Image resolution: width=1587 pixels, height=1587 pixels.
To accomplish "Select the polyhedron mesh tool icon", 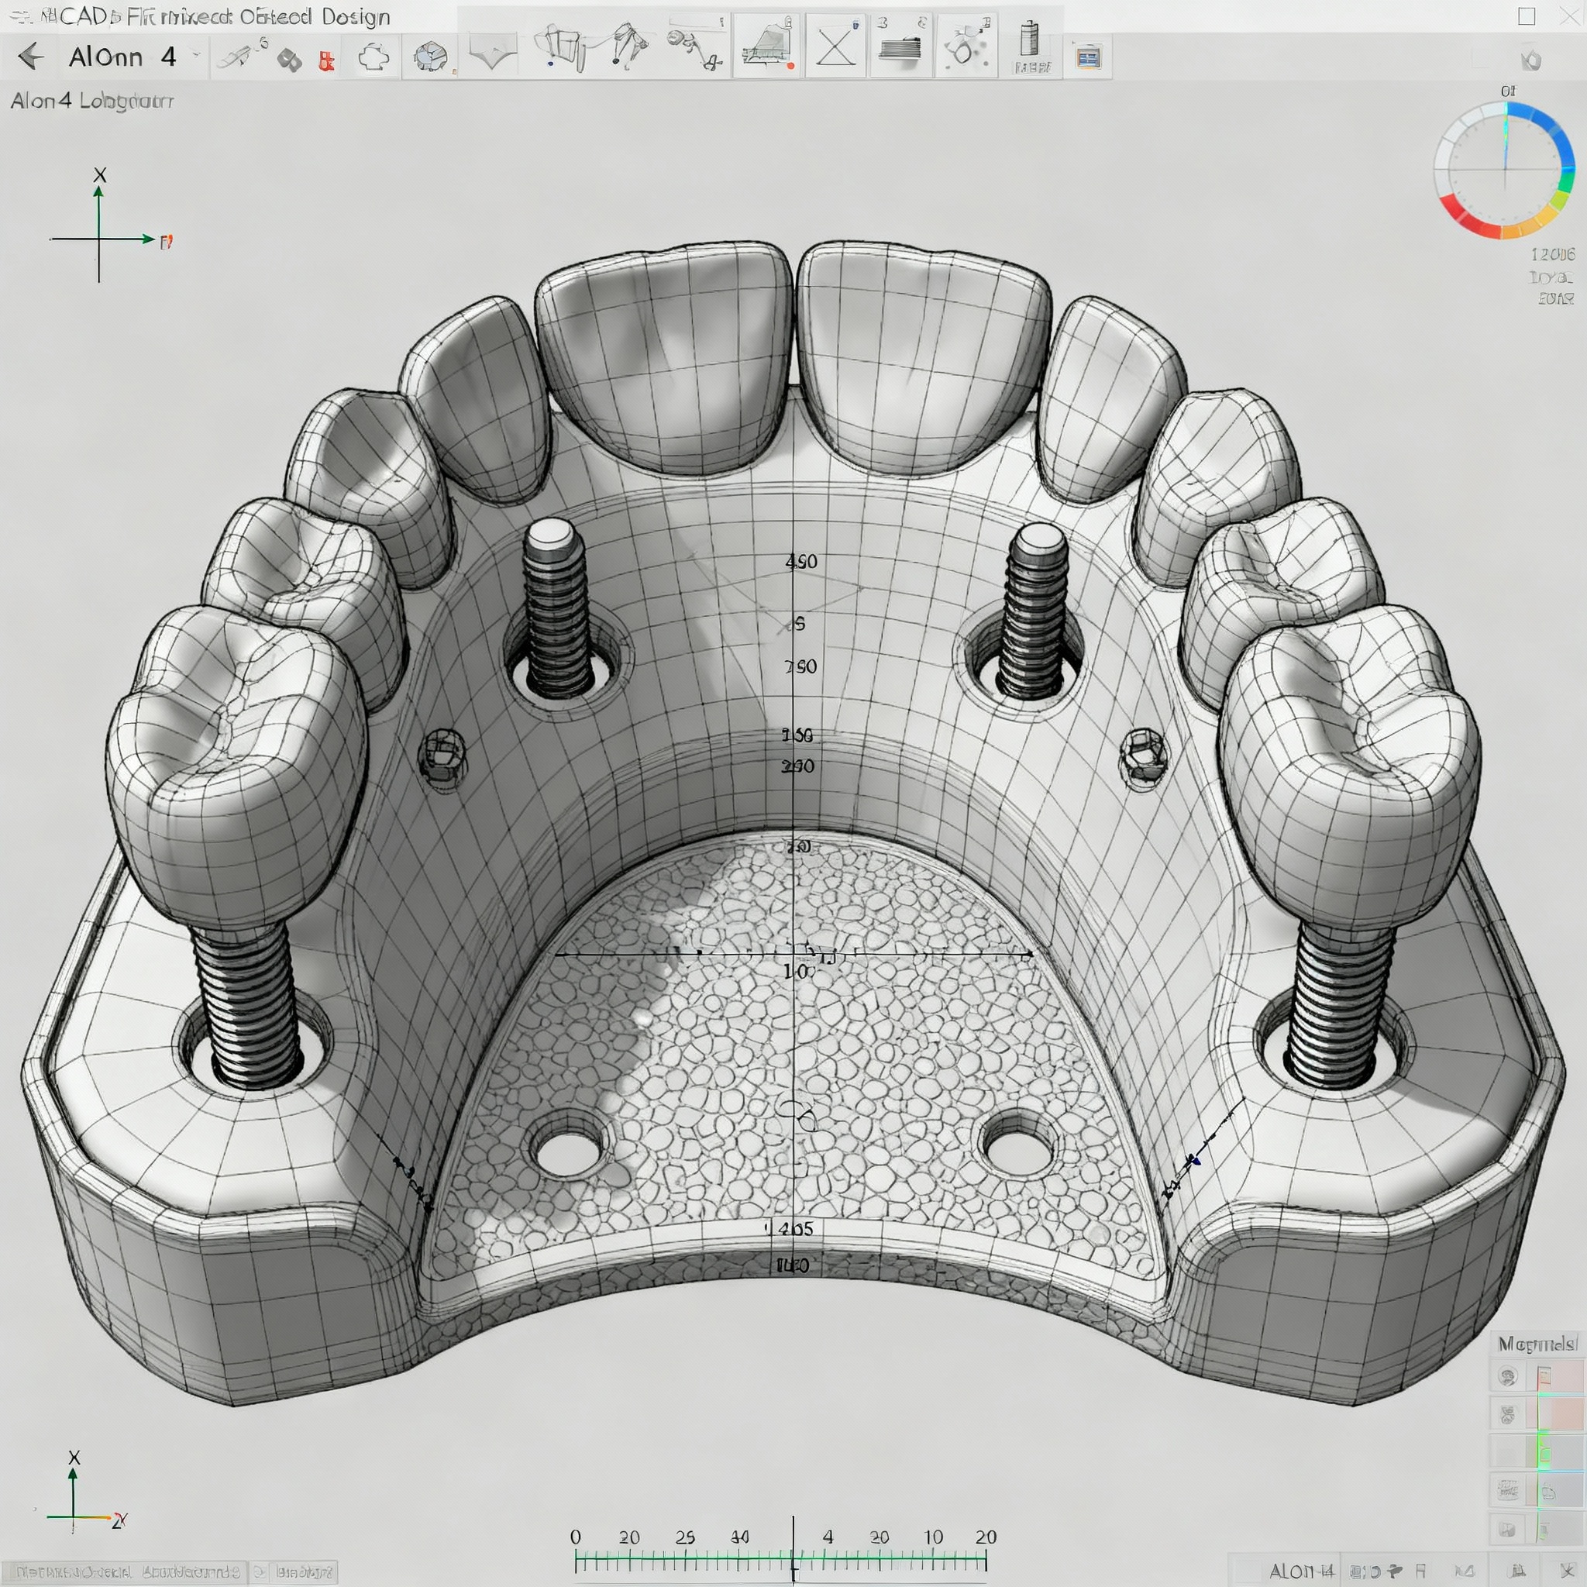I will tap(429, 57).
